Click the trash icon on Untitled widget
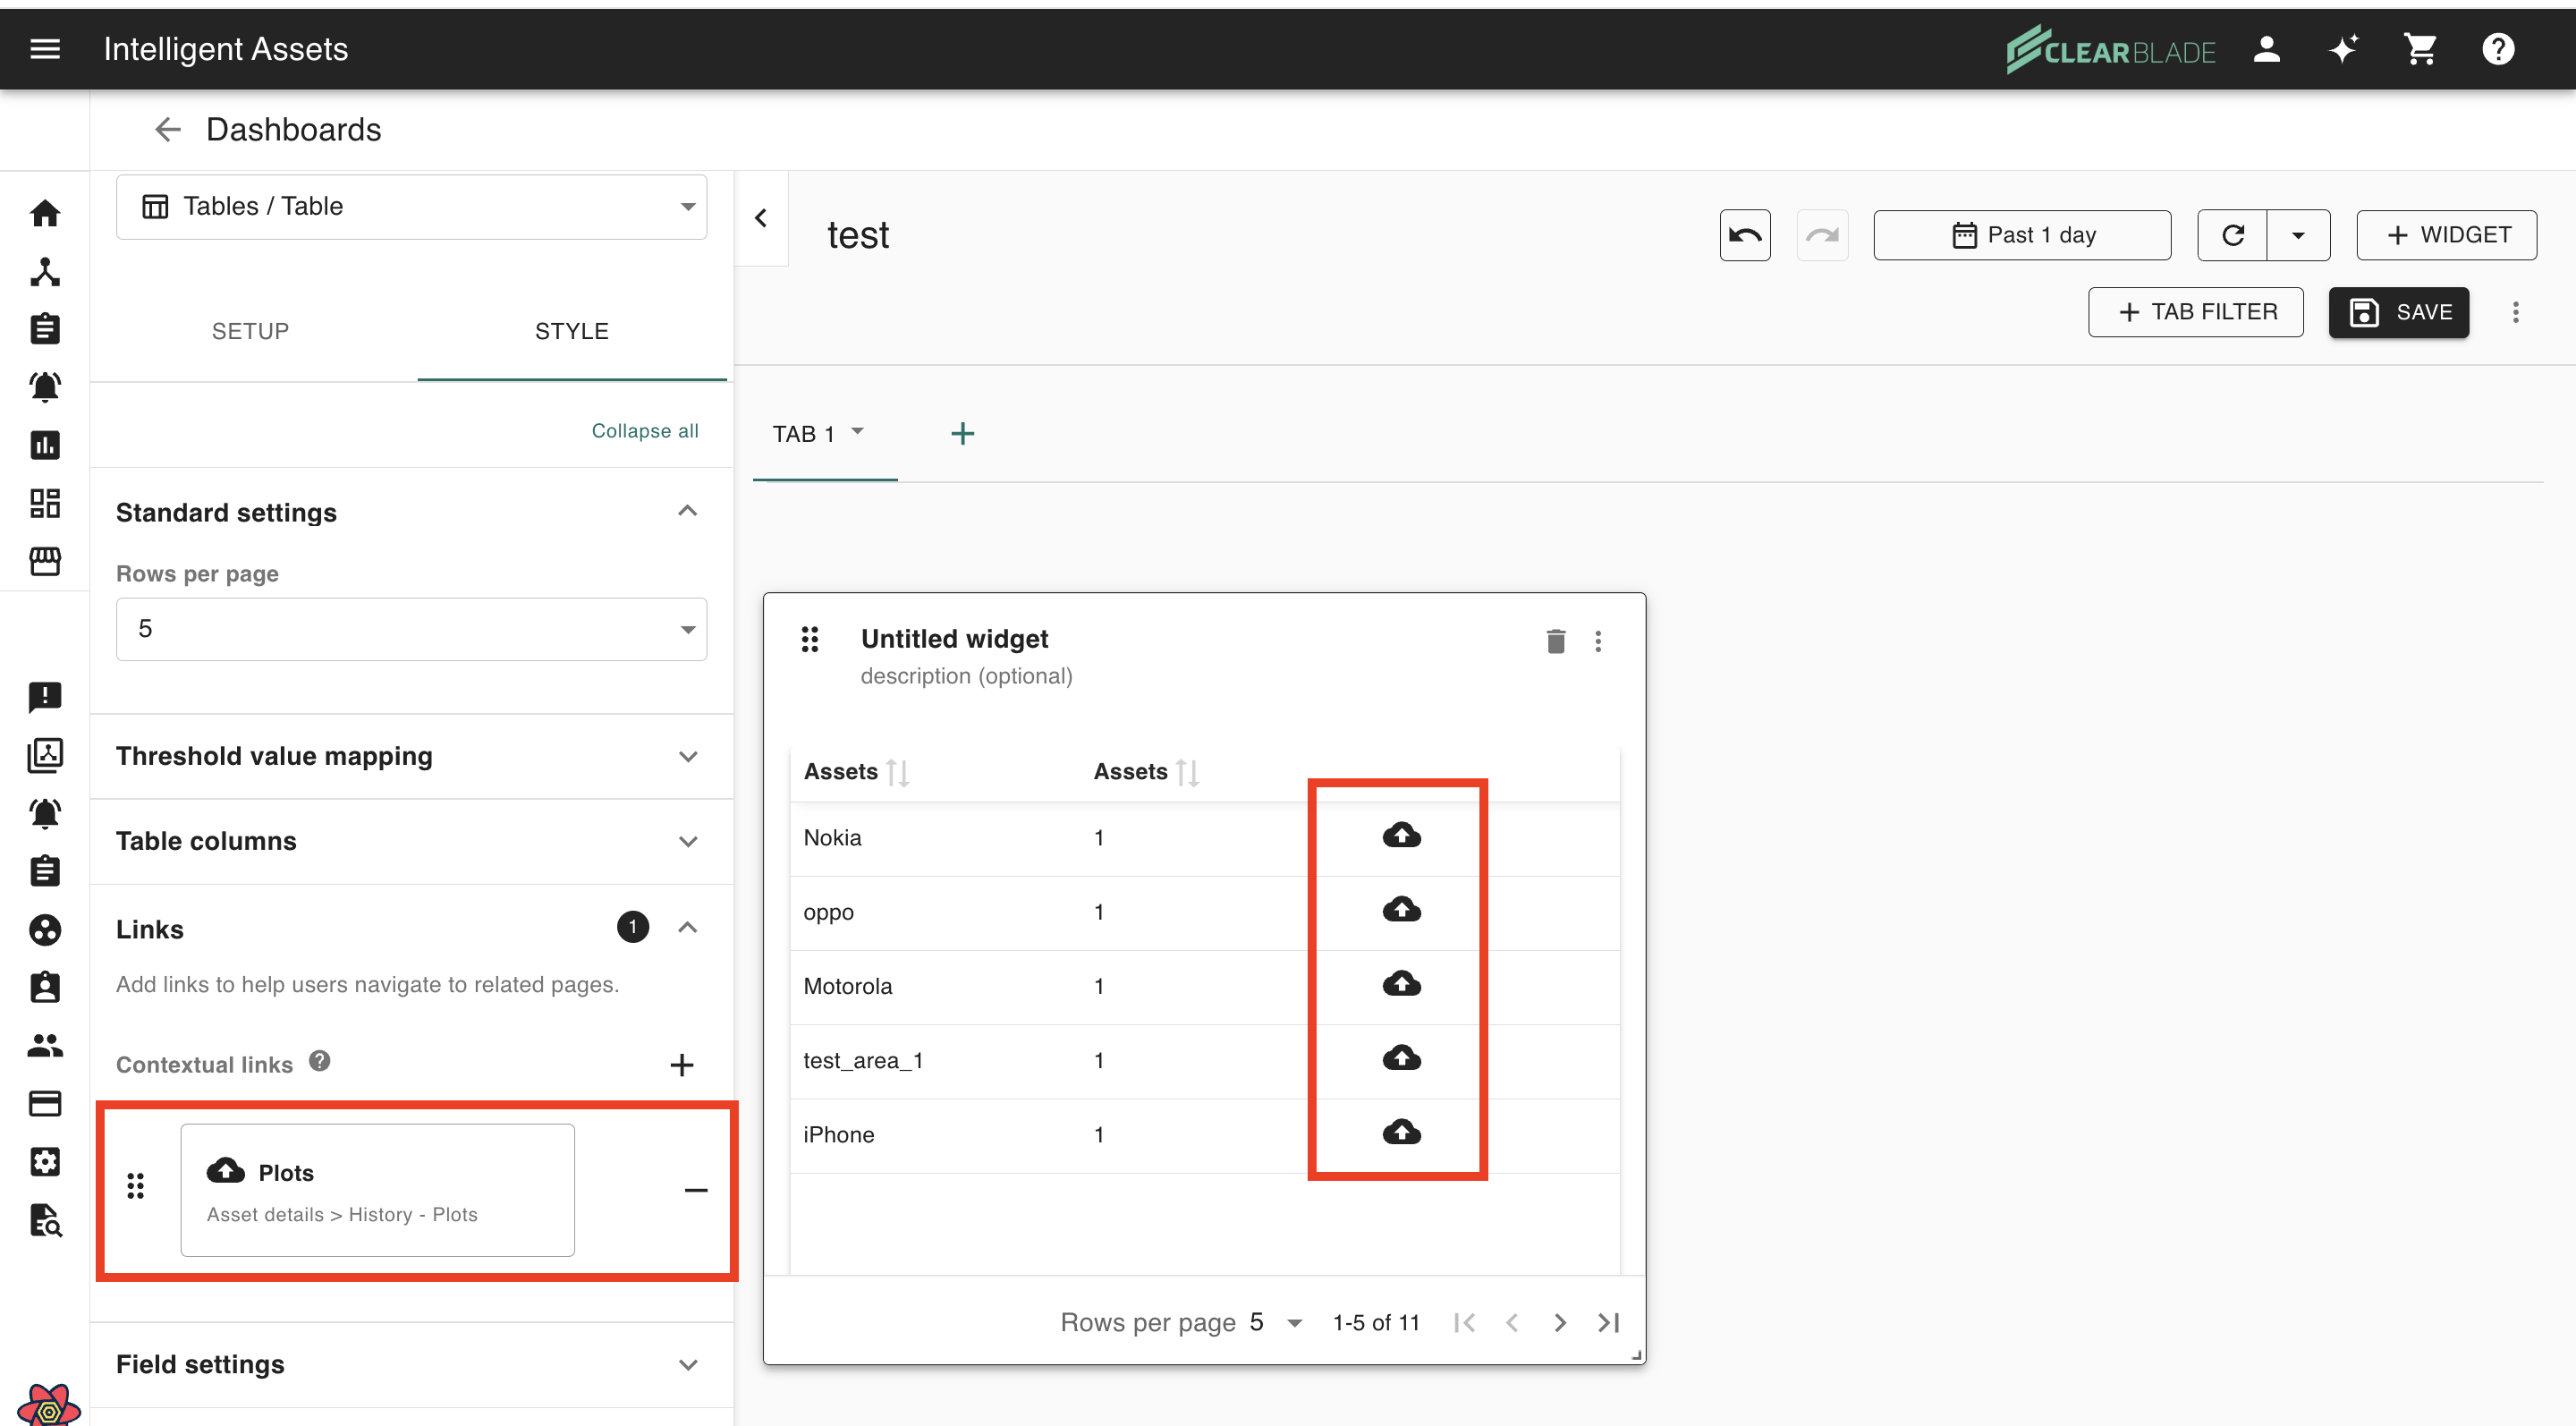This screenshot has height=1426, width=2576. point(1555,641)
